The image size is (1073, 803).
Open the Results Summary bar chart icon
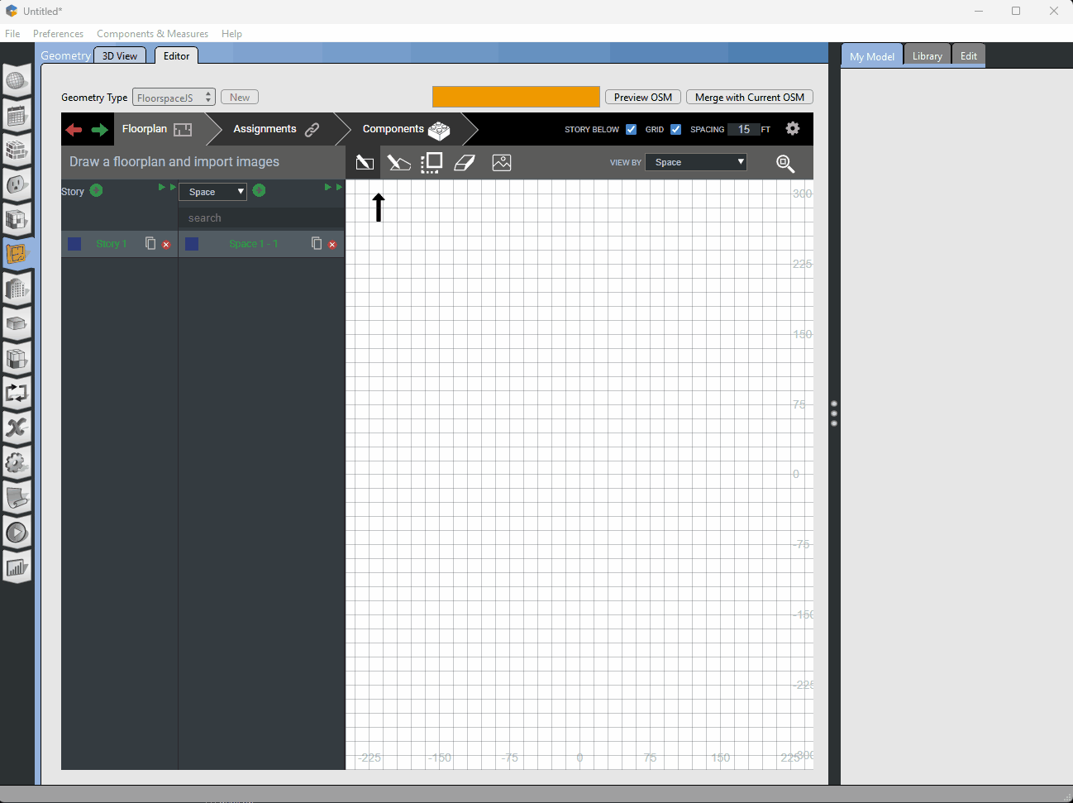[17, 566]
